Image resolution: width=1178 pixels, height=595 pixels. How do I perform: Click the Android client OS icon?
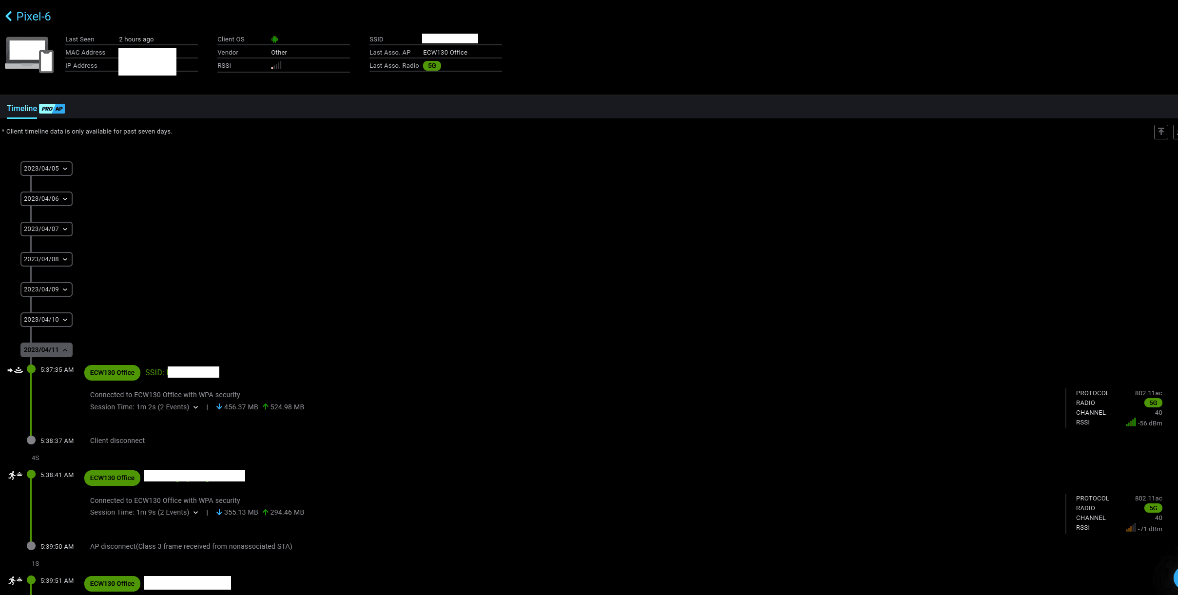pyautogui.click(x=274, y=39)
